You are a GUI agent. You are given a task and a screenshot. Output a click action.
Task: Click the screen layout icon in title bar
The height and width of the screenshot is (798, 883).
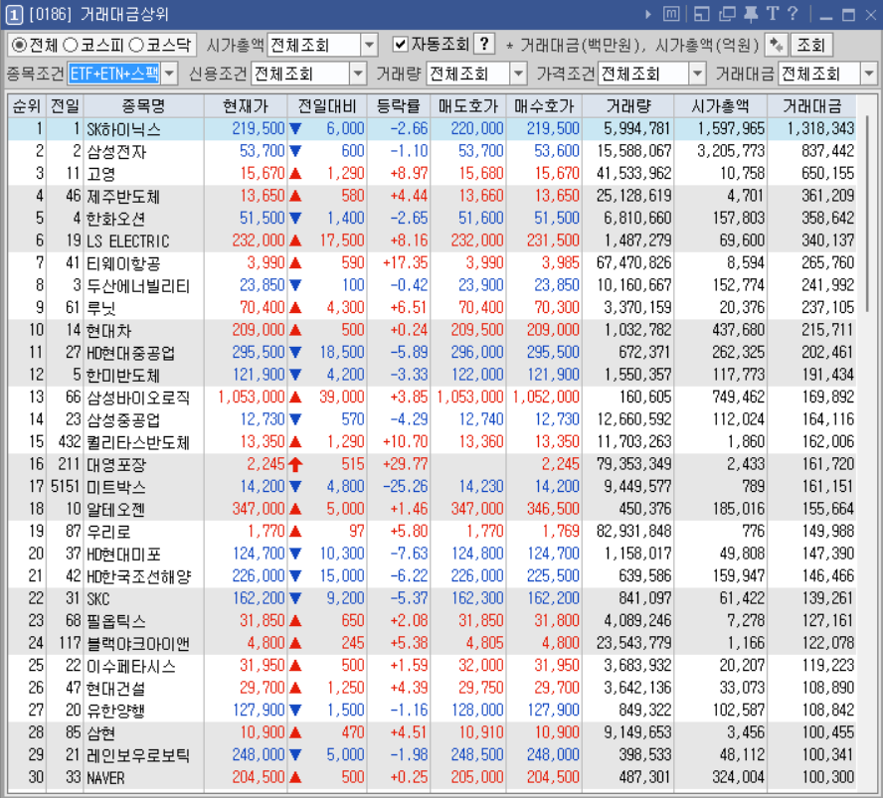(702, 14)
